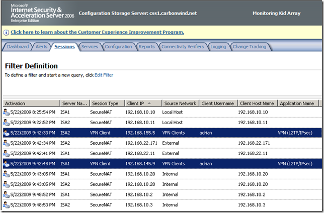The height and width of the screenshot is (213, 324).
Task: Sort by Application Name column header
Action: click(298, 103)
